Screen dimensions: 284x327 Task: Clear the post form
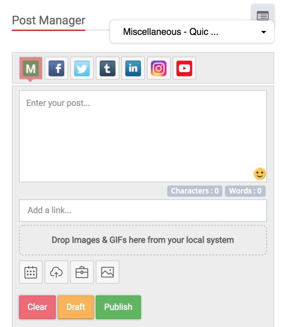pyautogui.click(x=37, y=307)
